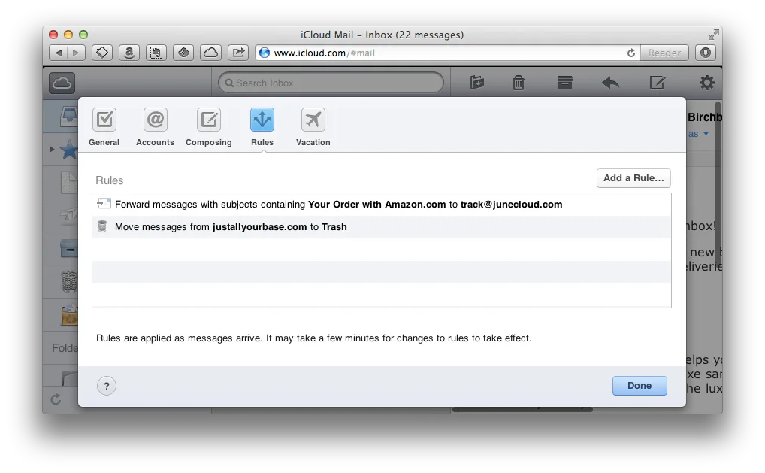Click the refresh mail icon in sidebar footer

(56, 399)
